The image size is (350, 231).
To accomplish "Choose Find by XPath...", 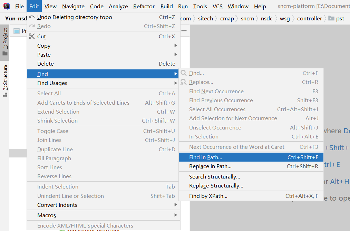I will (251, 196).
